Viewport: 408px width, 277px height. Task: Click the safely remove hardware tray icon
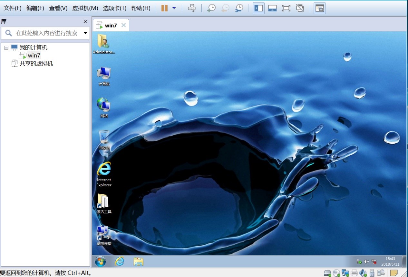click(359, 262)
